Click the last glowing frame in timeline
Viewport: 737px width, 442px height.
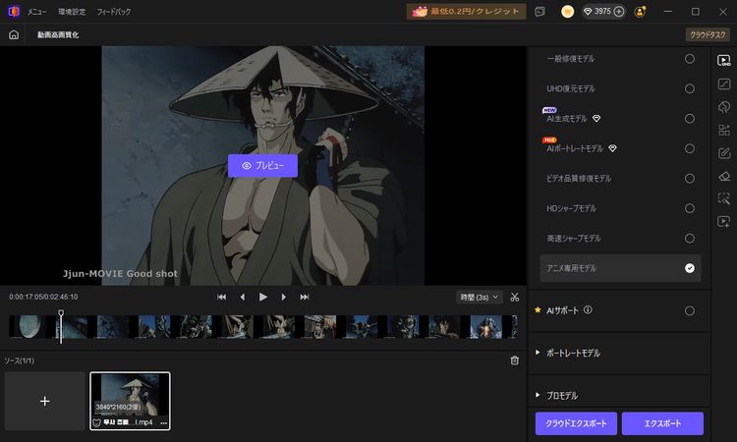click(485, 327)
